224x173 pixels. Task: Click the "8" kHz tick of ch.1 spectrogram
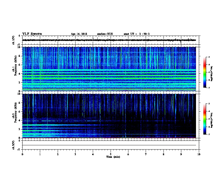point(20,56)
